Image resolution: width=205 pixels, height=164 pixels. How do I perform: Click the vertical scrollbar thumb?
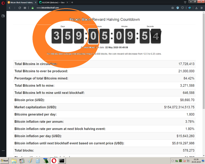pyautogui.click(x=204, y=61)
